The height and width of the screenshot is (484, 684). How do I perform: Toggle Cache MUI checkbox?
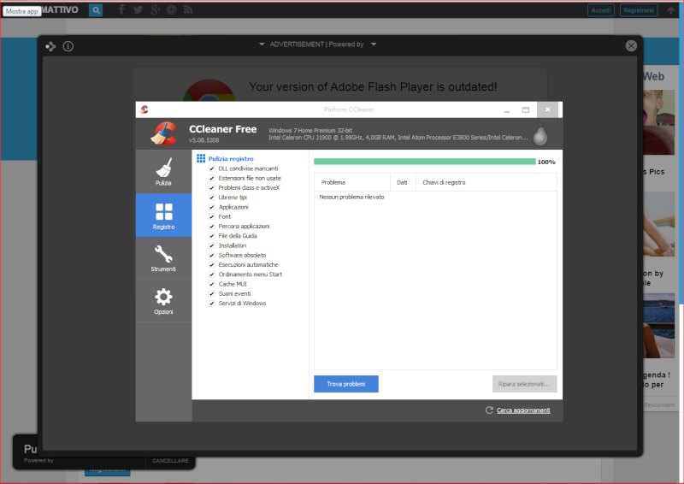pyautogui.click(x=211, y=284)
